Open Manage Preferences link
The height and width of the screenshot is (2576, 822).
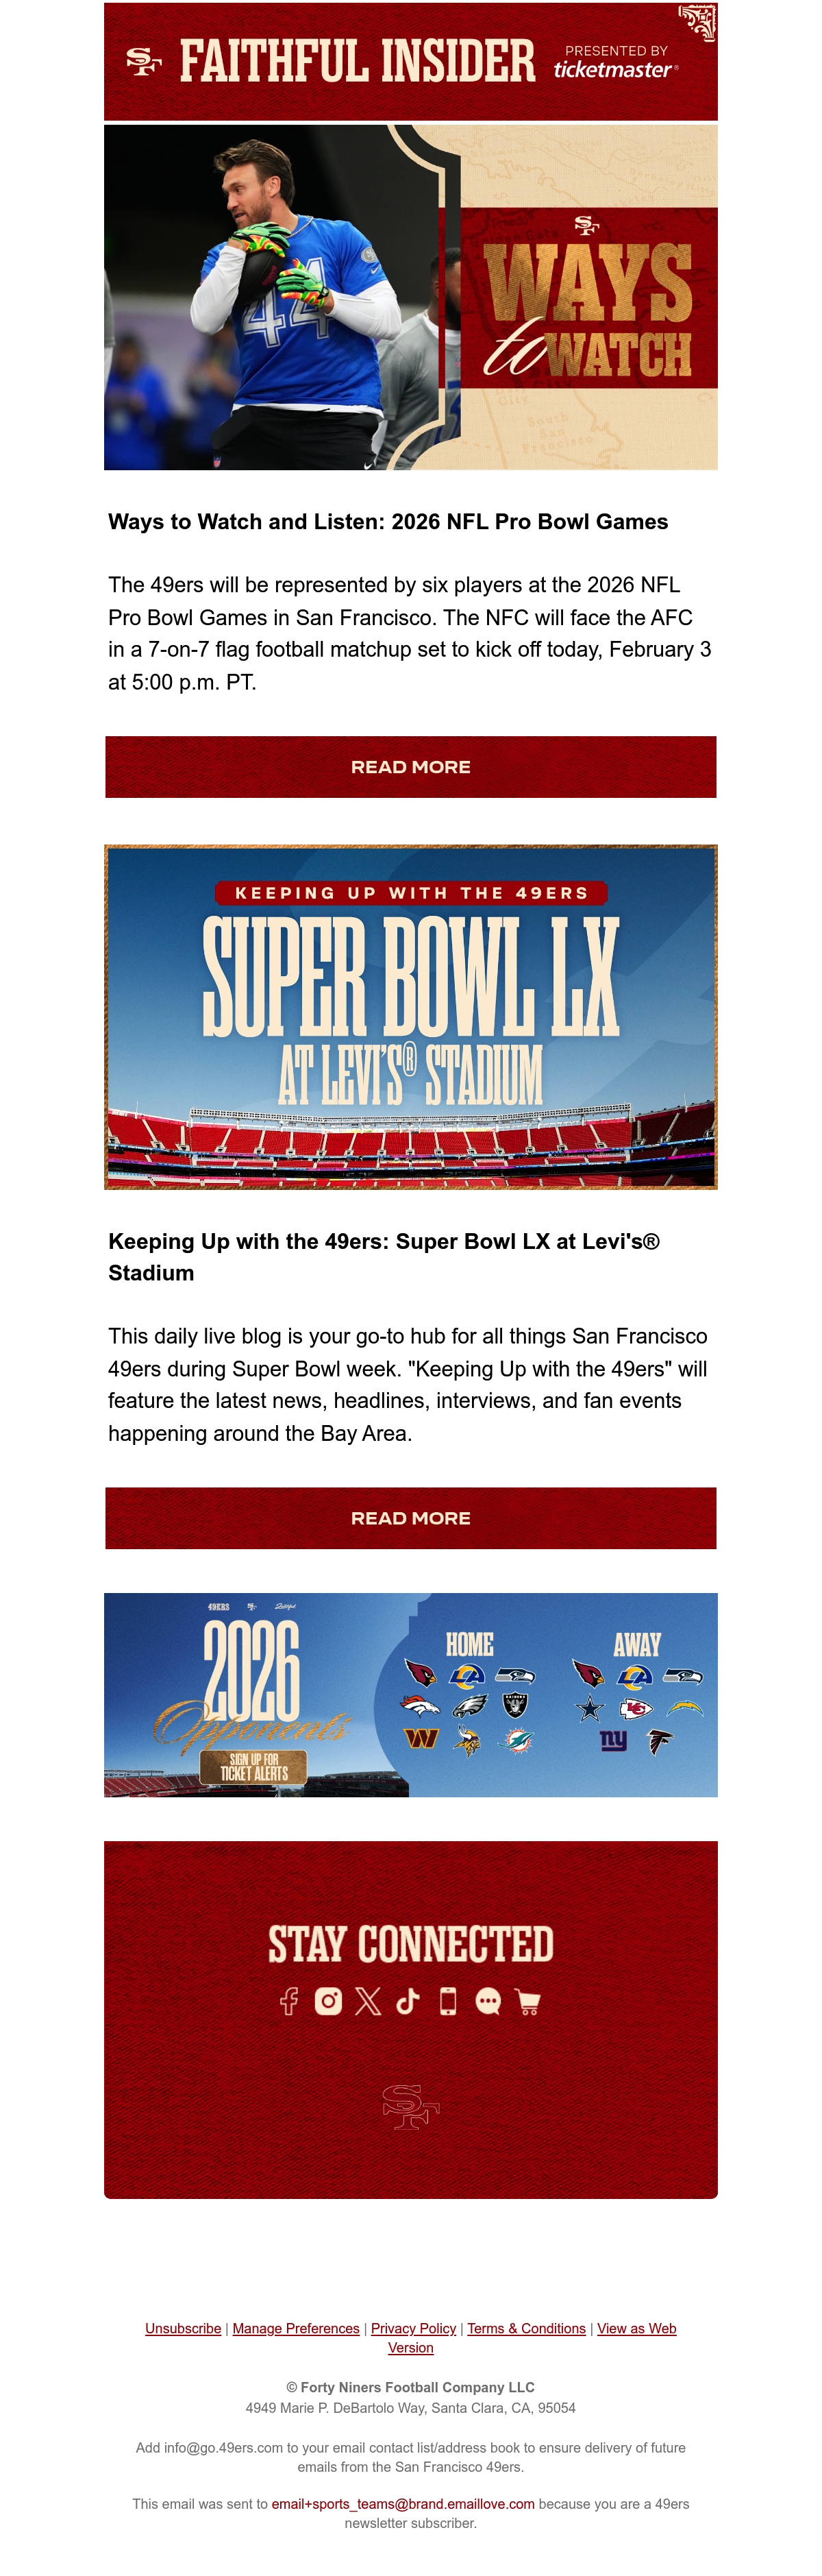[x=296, y=2328]
